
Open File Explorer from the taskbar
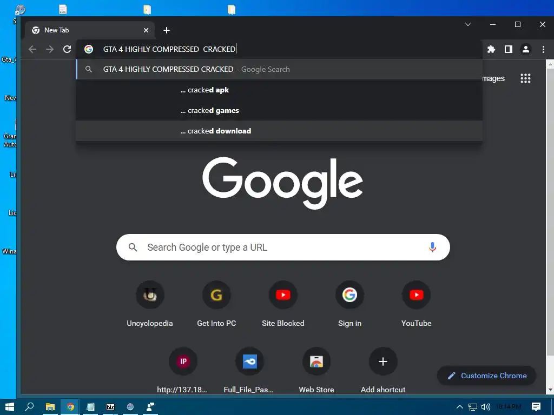pyautogui.click(x=50, y=407)
